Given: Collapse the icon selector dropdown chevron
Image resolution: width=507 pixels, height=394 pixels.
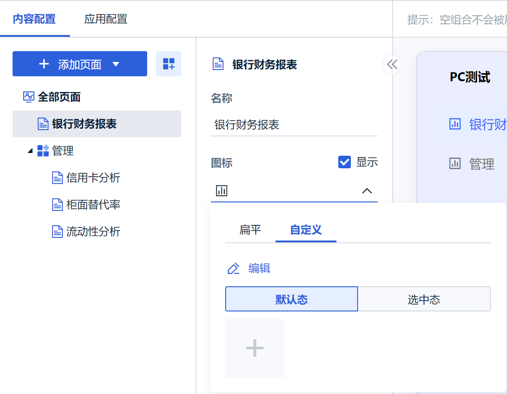Looking at the screenshot, I should (367, 191).
